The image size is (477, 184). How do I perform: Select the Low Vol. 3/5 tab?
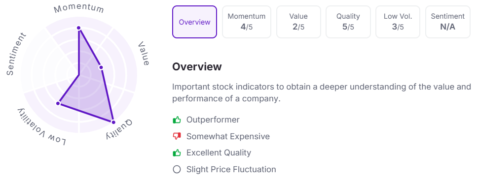click(x=398, y=22)
